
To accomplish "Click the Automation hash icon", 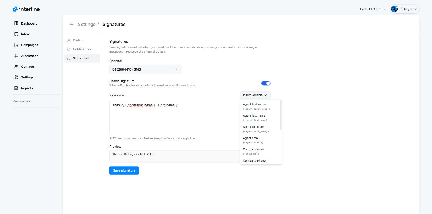I will 17,56.
